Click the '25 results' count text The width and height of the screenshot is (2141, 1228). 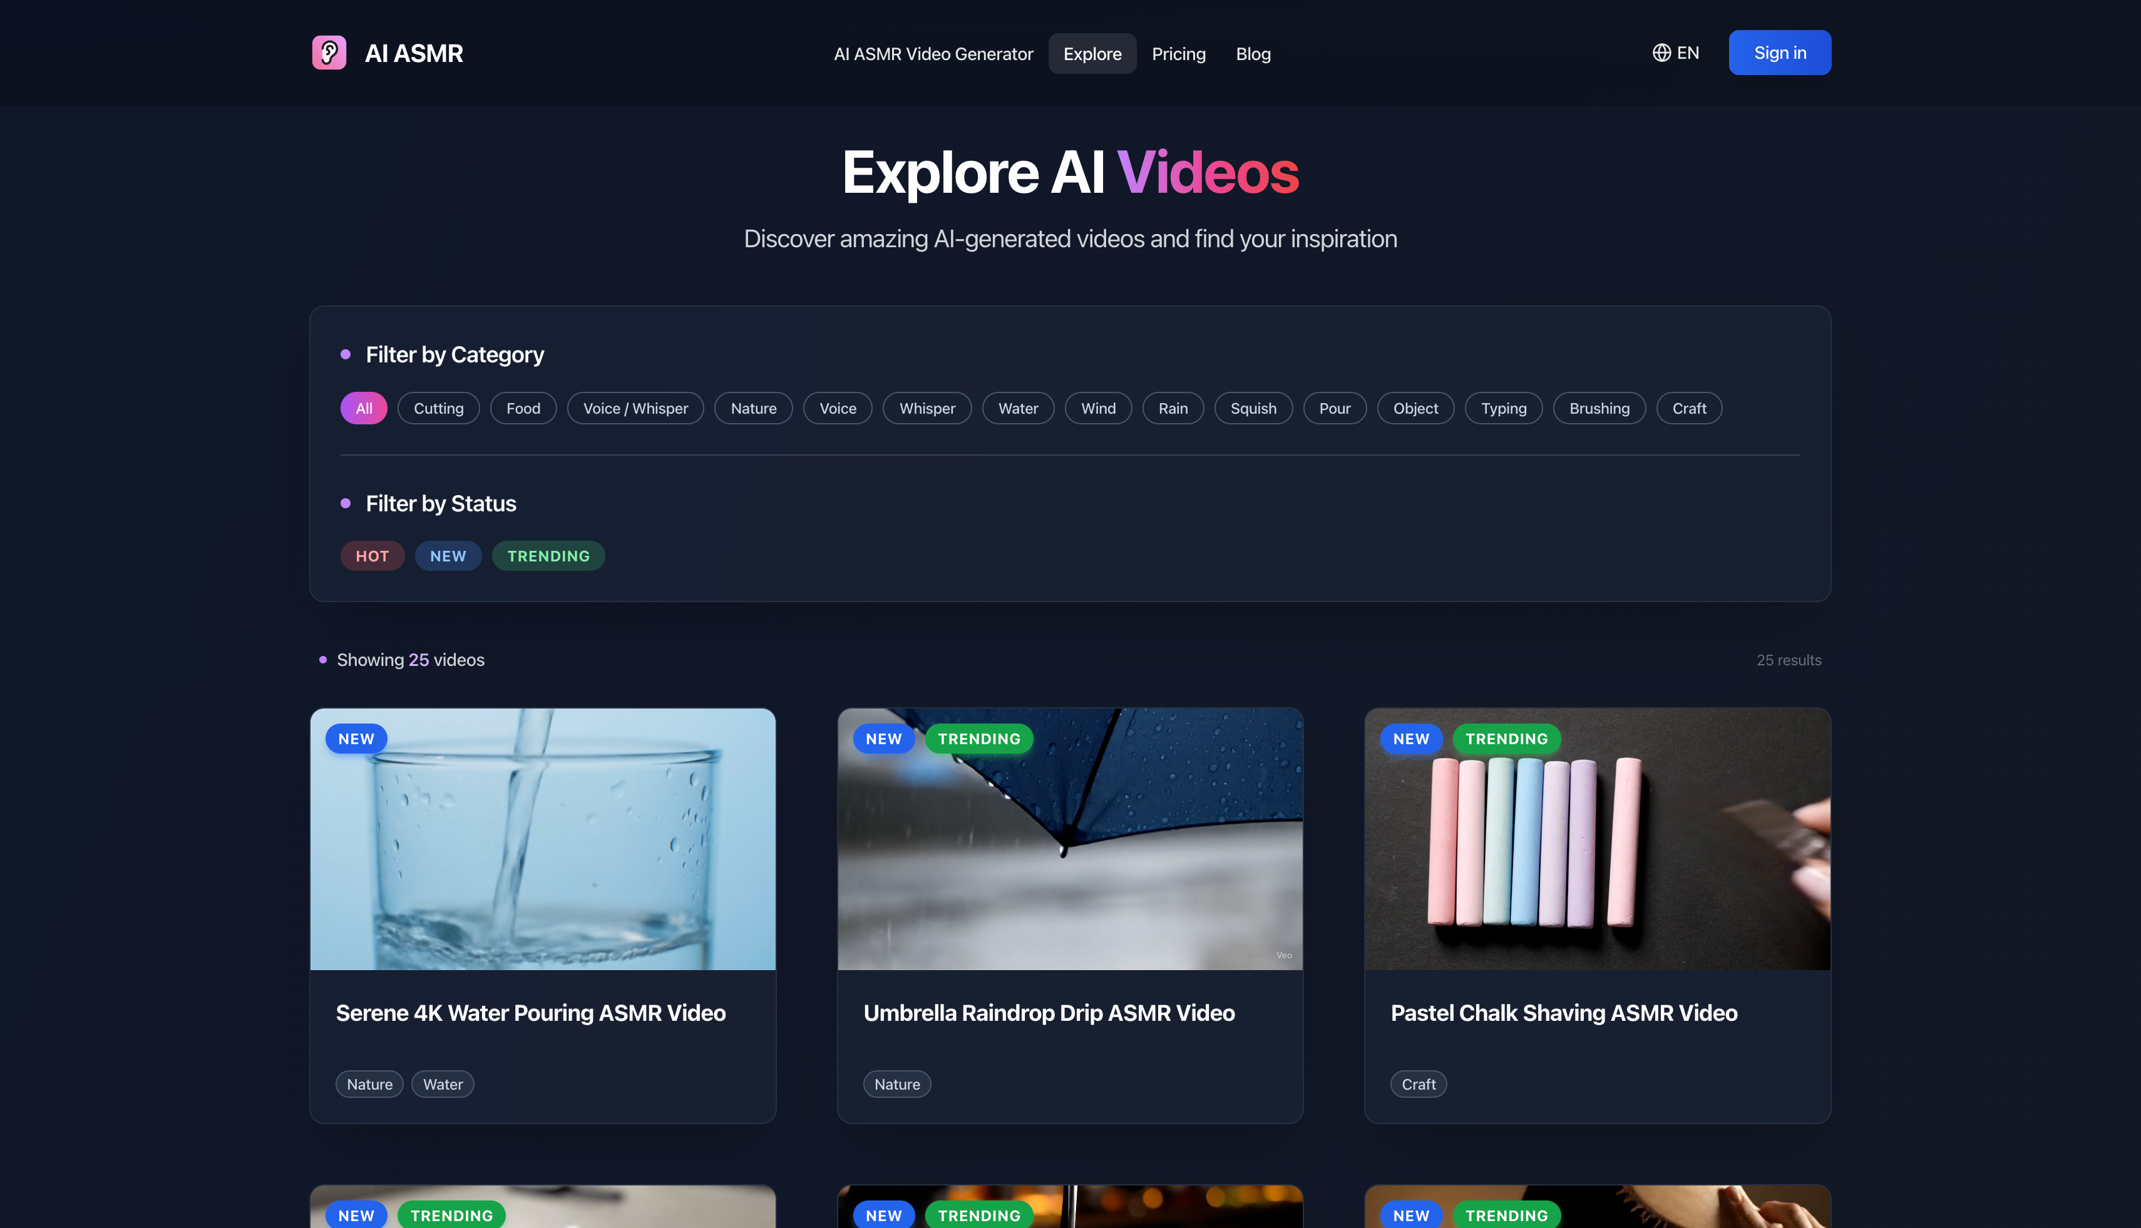coord(1789,660)
